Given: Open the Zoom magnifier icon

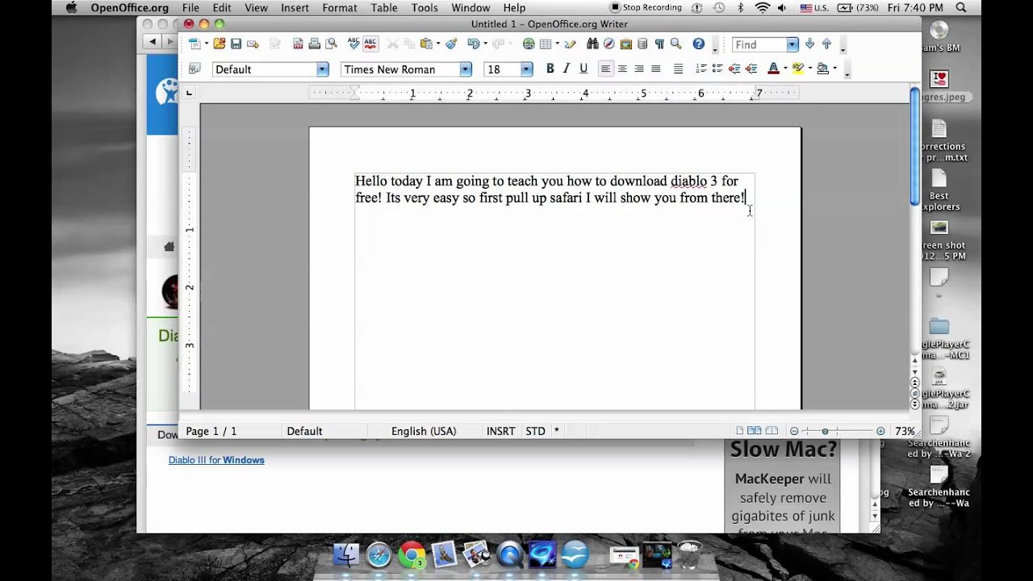Looking at the screenshot, I should click(x=676, y=44).
